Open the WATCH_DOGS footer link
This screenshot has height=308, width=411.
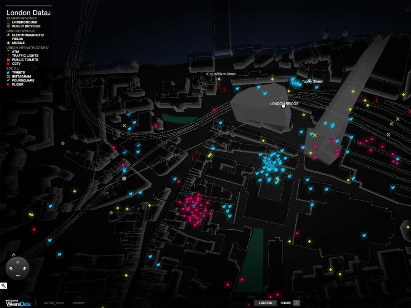(x=54, y=303)
